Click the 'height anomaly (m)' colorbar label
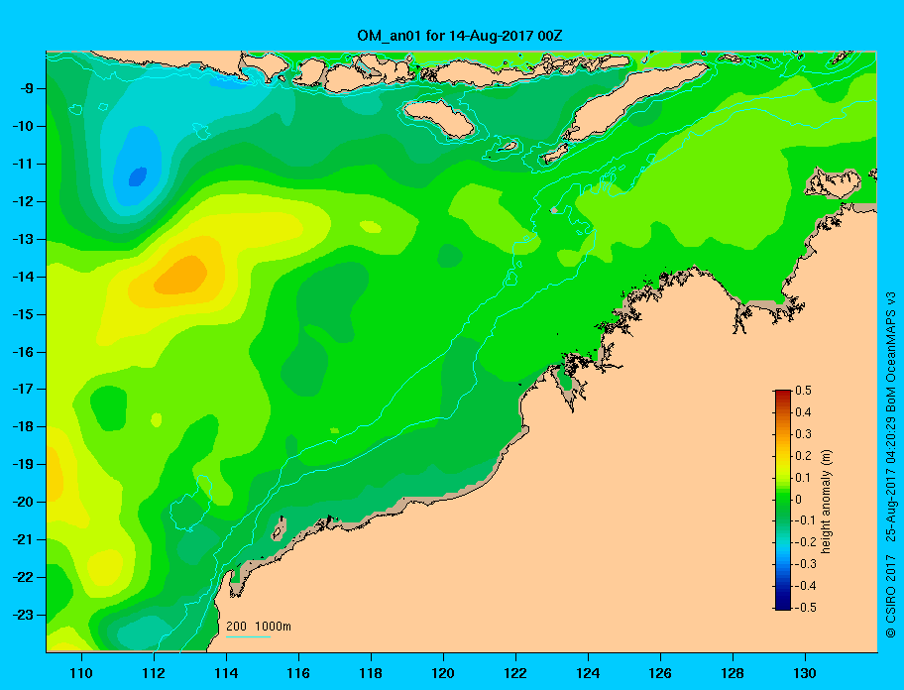The width and height of the screenshot is (904, 690). pyautogui.click(x=826, y=501)
